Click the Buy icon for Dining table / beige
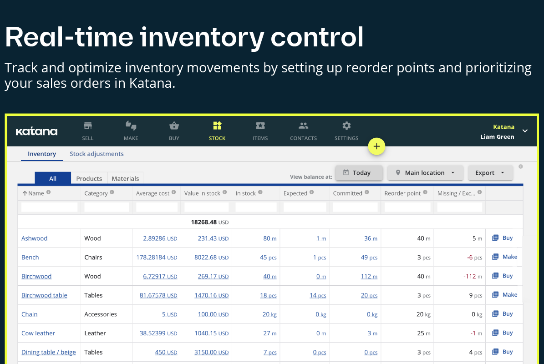Viewport: 544px width, 364px height. point(495,352)
